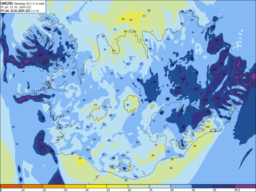Click the 'IT: þri. 23. 01. 2024 21Z' line

pos(16,7)
